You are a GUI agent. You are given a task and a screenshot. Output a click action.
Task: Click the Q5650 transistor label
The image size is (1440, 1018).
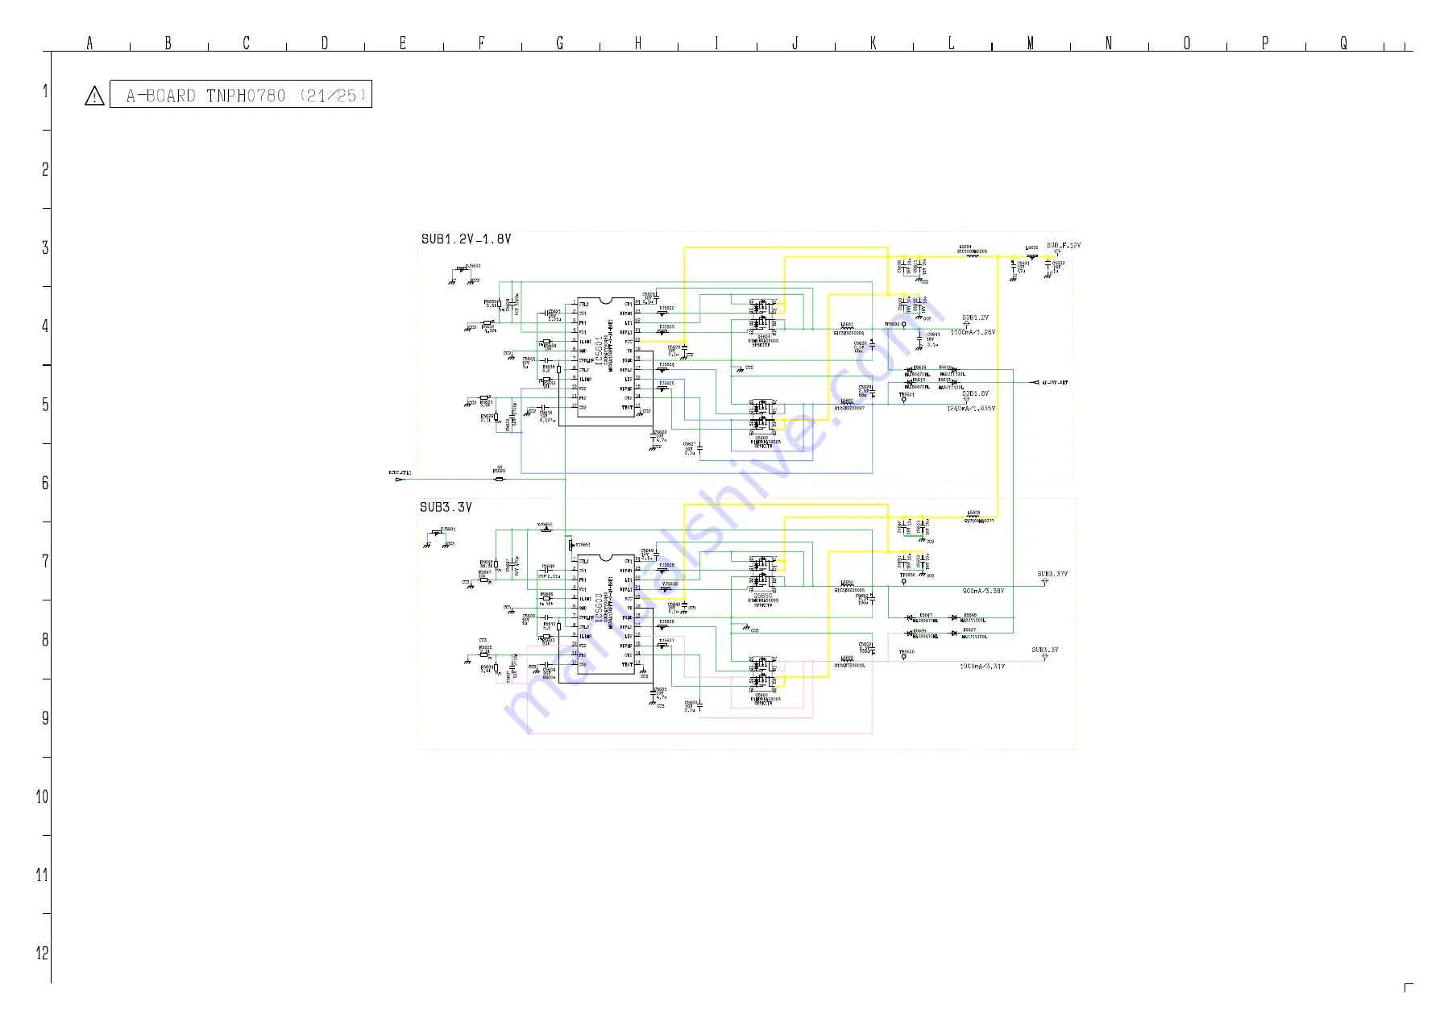click(x=762, y=596)
